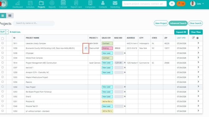The width and height of the screenshot is (209, 117).
Task: Open the Calendar icon
Action: (x=63, y=3)
